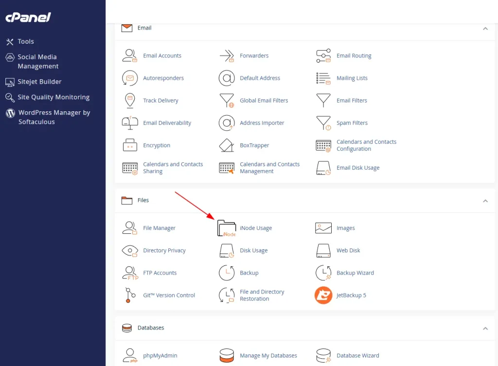This screenshot has width=498, height=366.
Task: Follow the Forwarders link
Action: coord(254,55)
